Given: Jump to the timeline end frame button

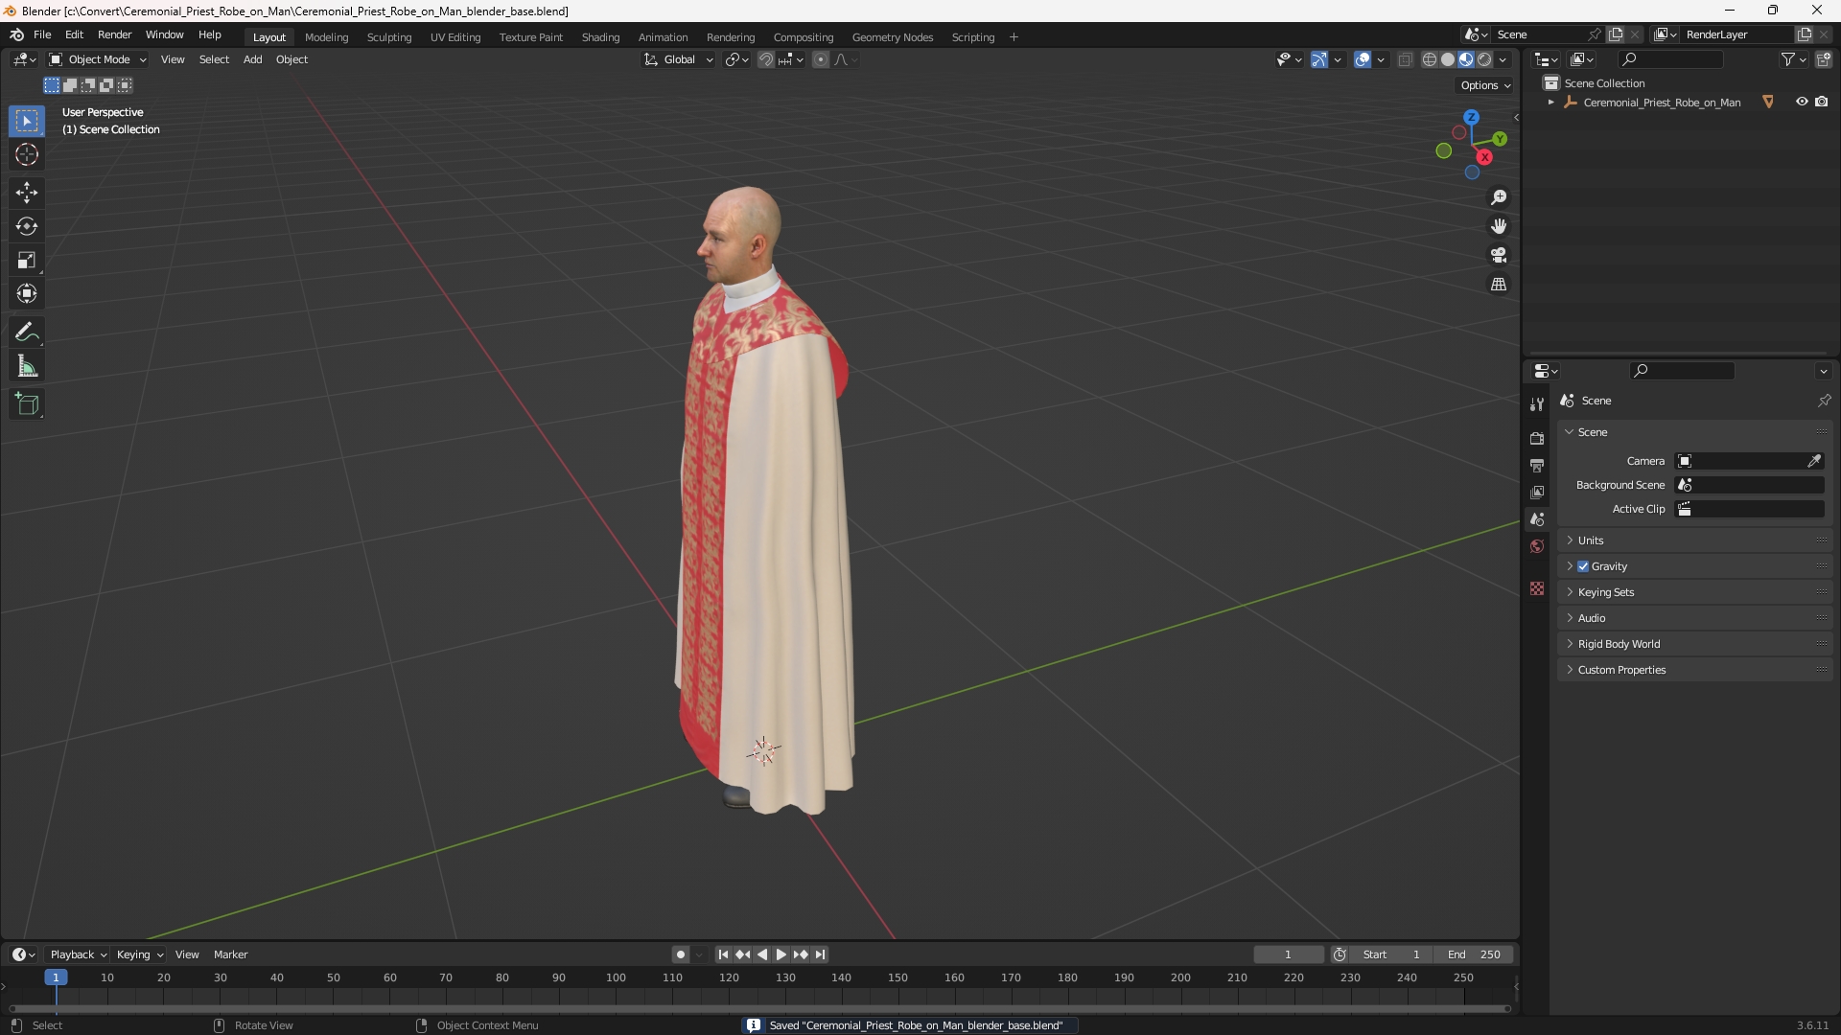Looking at the screenshot, I should pyautogui.click(x=820, y=954).
